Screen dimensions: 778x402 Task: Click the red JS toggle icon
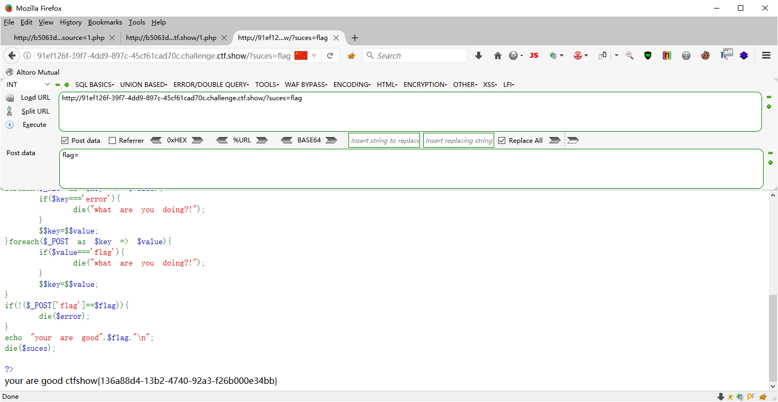[x=534, y=55]
